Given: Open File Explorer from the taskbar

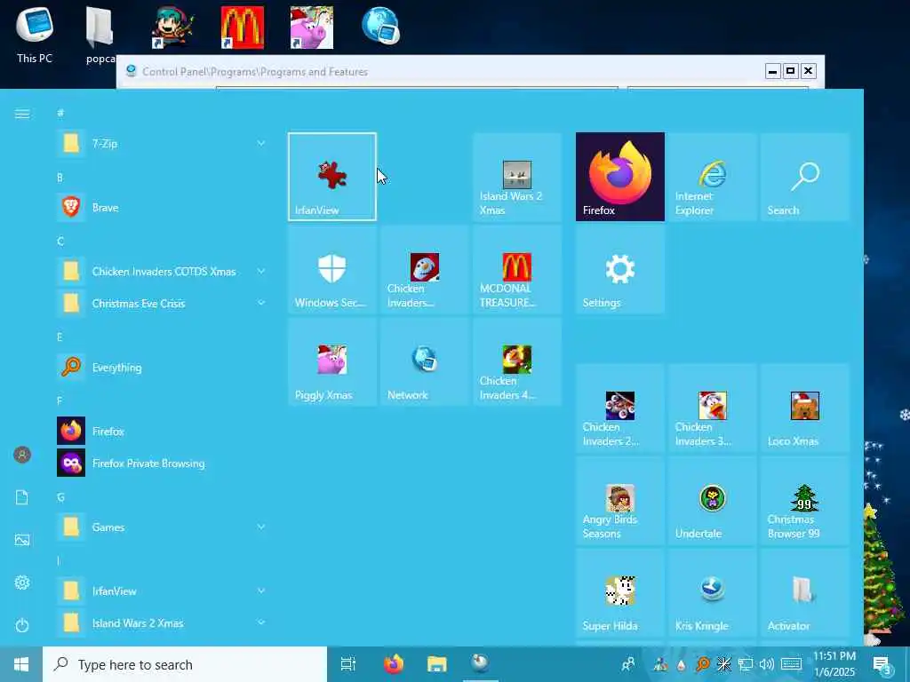Looking at the screenshot, I should click(x=437, y=664).
